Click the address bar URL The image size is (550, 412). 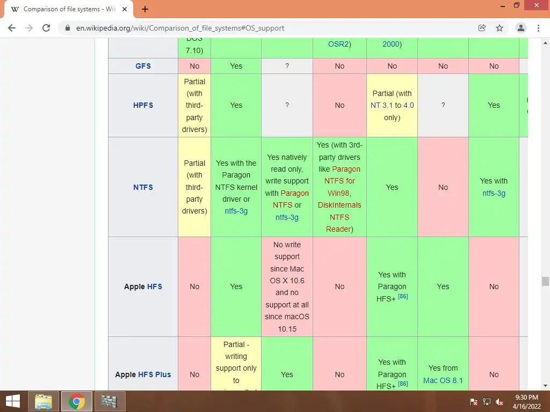[x=180, y=28]
